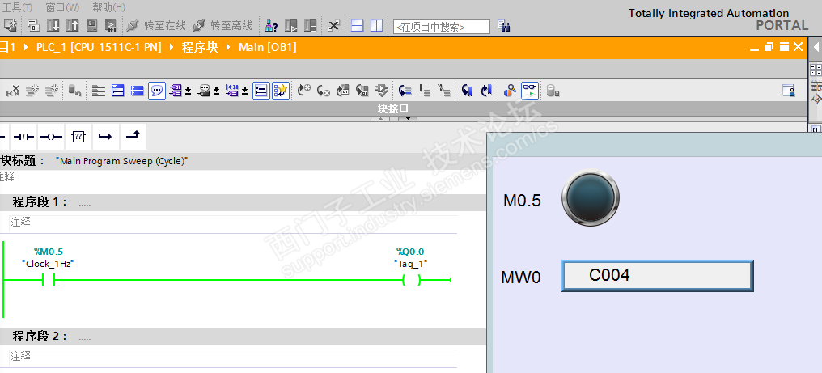Split the editor space horizontally
Image resolution: width=822 pixels, height=373 pixels.
pos(358,25)
